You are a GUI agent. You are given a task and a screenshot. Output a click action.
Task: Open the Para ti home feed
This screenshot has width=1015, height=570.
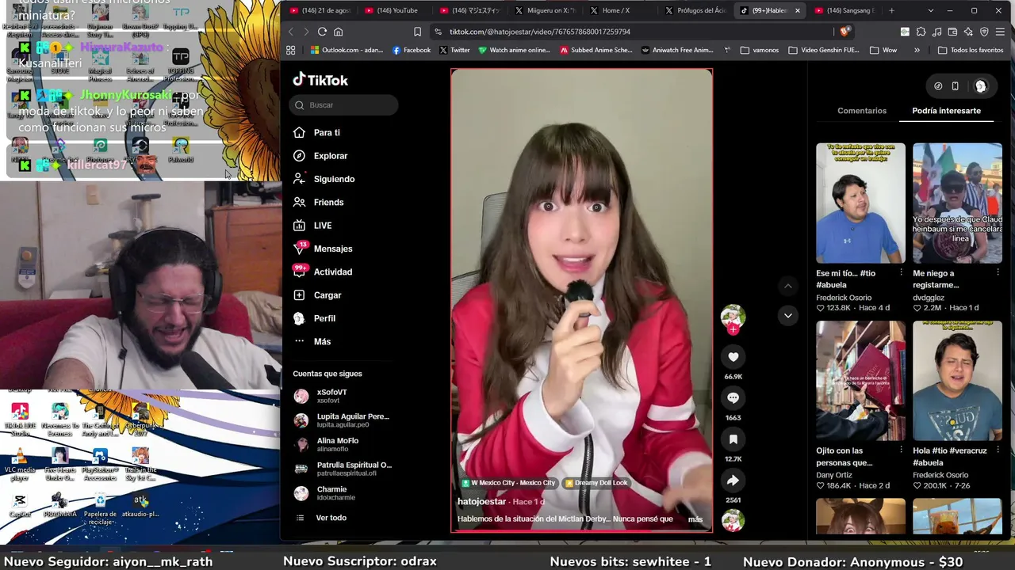tap(317, 133)
